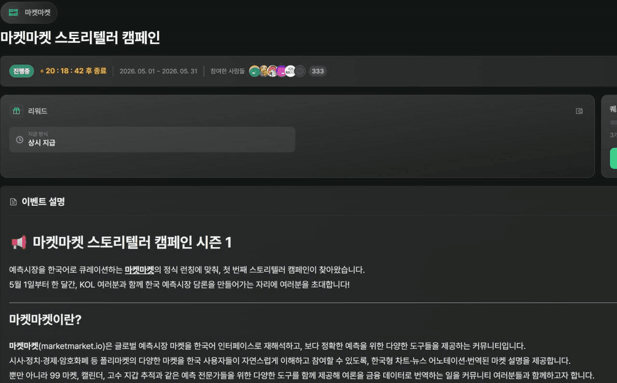Open the white participant avatar
This screenshot has width=617, height=383.
point(290,71)
